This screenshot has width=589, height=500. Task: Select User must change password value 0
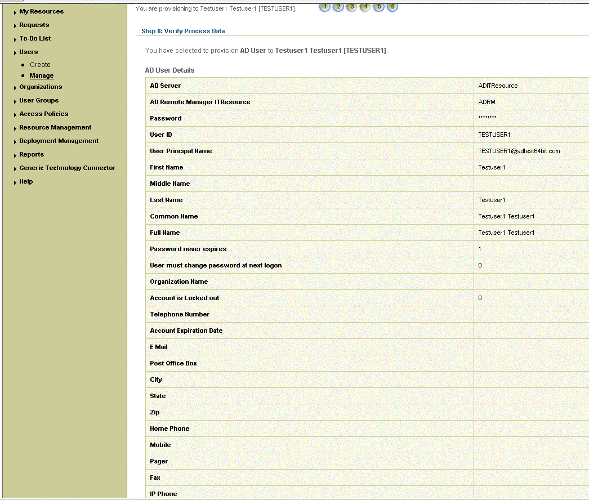click(480, 265)
